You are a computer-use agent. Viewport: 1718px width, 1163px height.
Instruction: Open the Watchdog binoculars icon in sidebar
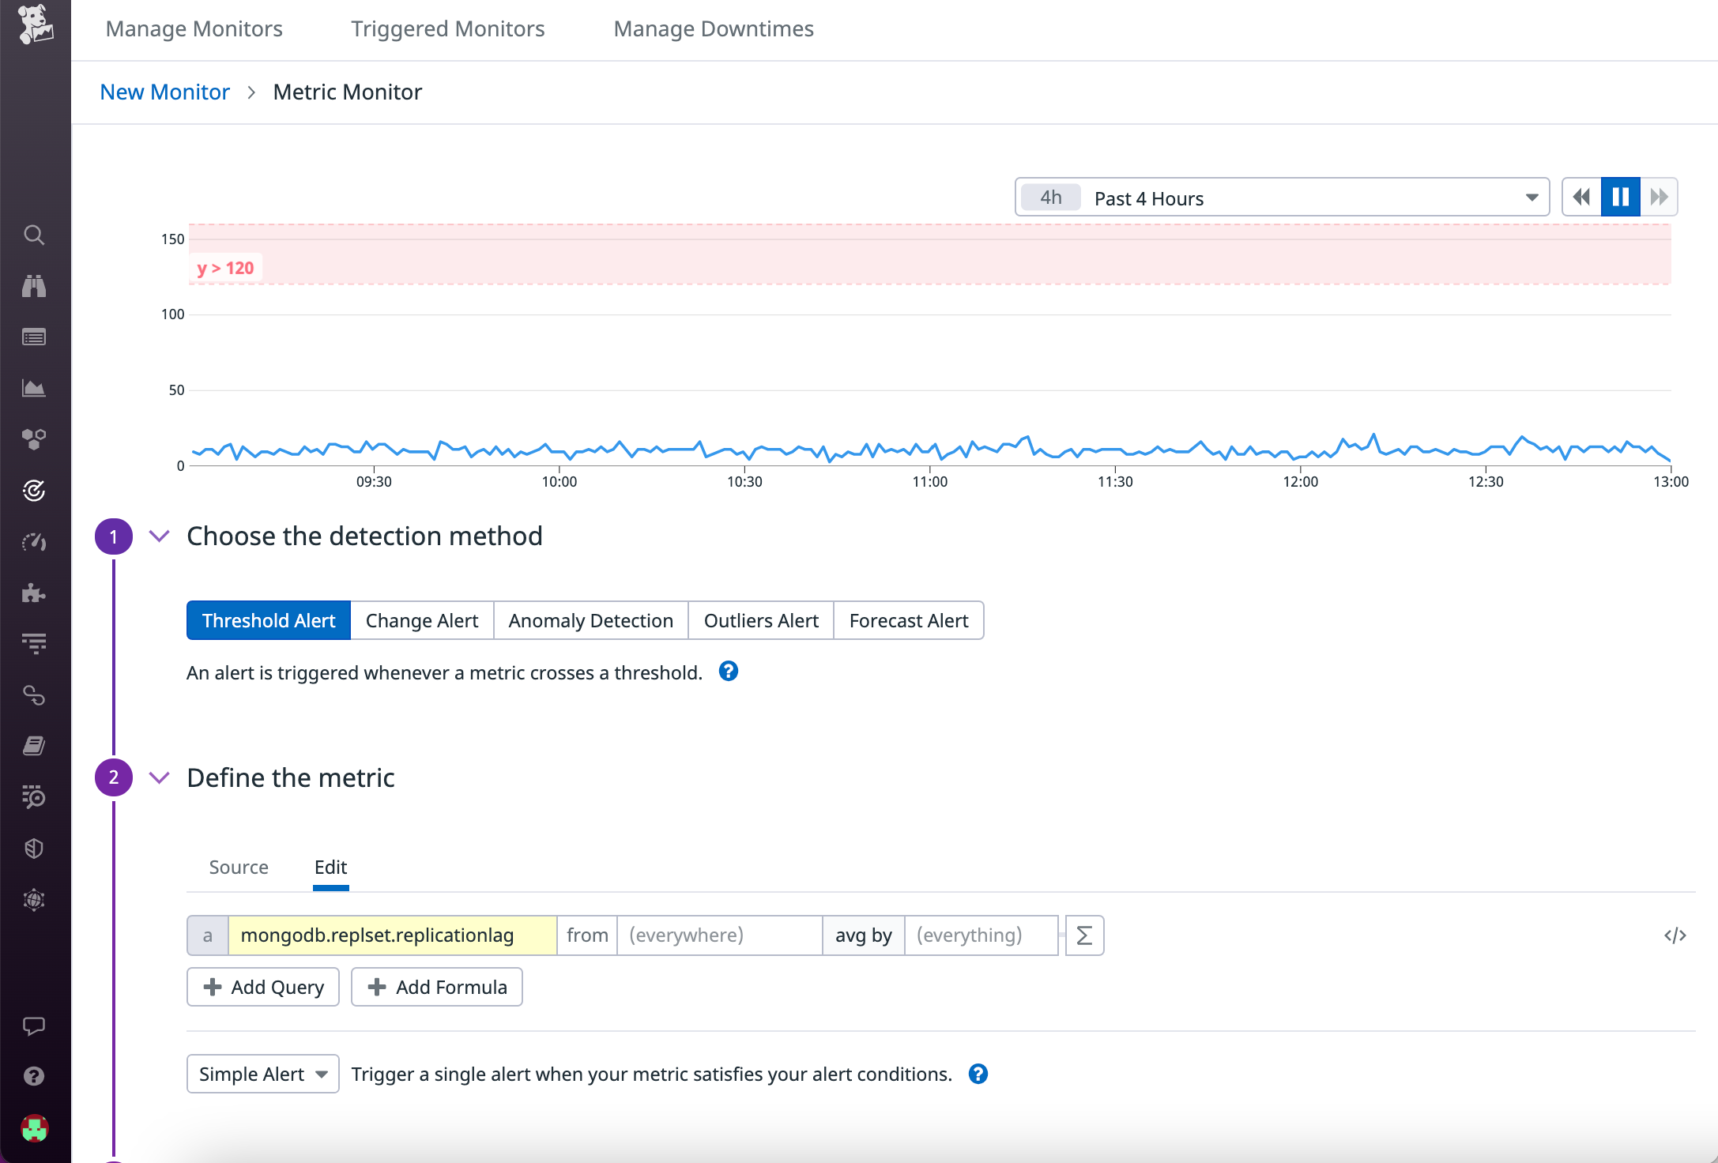coord(35,286)
